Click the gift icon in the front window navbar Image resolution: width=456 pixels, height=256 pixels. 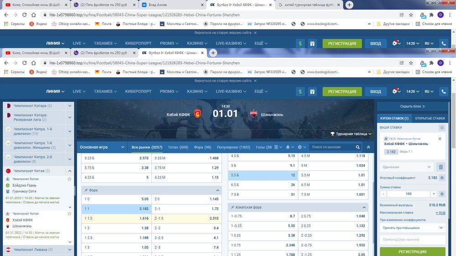312,91
